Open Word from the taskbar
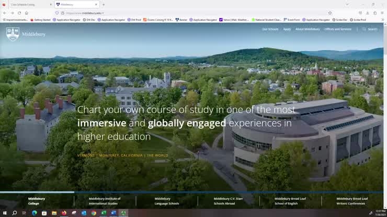387x217 pixels. (113, 213)
